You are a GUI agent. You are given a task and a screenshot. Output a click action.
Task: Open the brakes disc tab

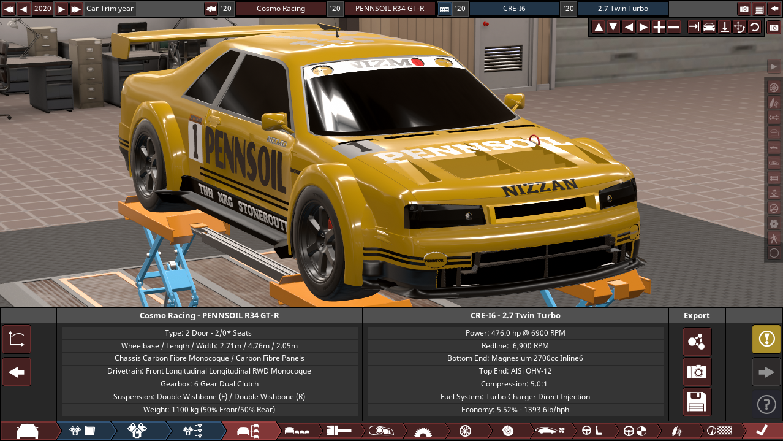pos(507,431)
